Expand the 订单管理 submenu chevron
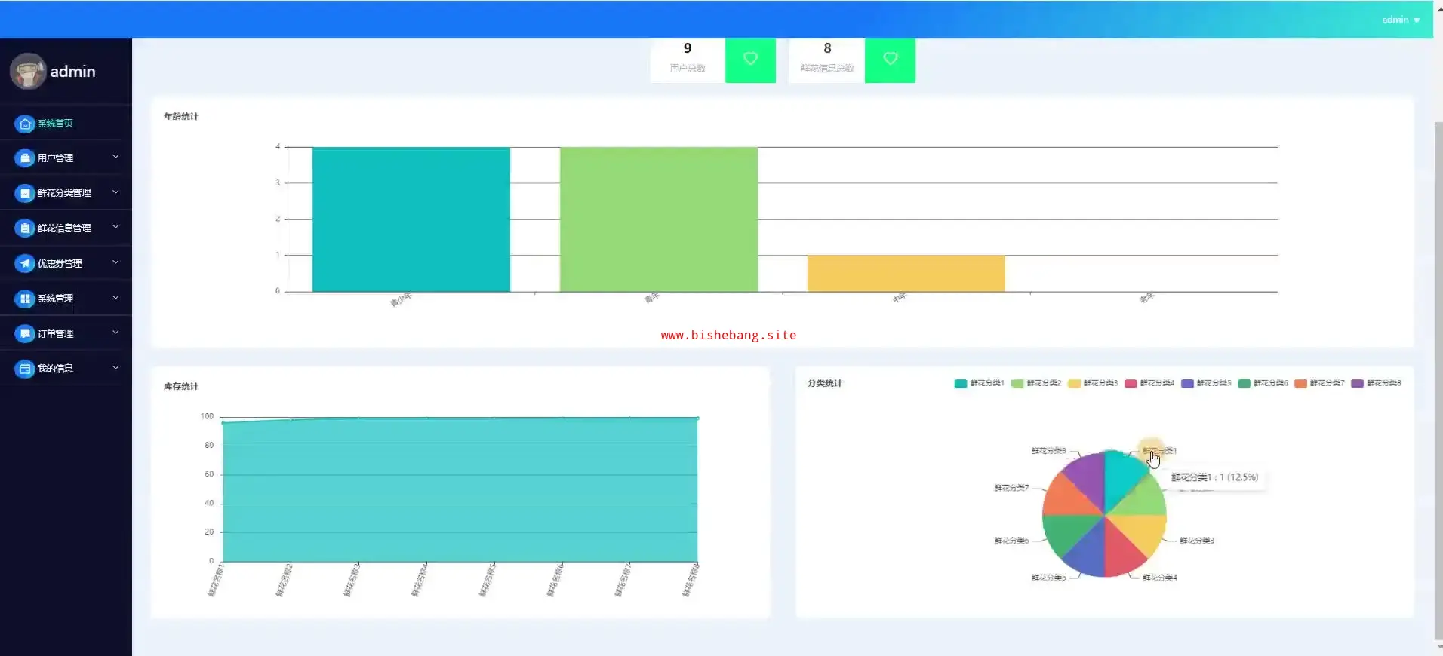Screen dimensions: 1443x656 115,333
